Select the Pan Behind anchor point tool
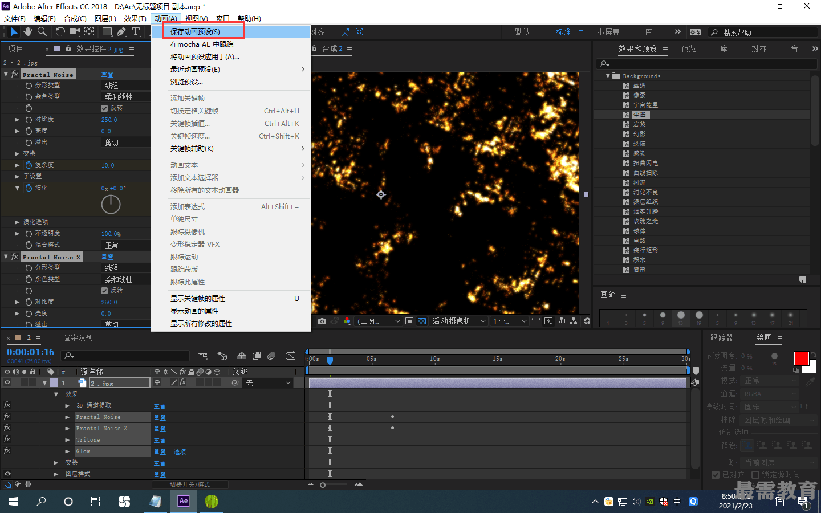This screenshot has width=821, height=513. (89, 32)
